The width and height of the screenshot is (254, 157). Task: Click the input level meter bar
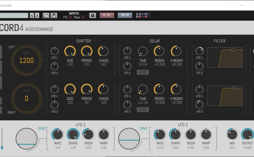2,138
